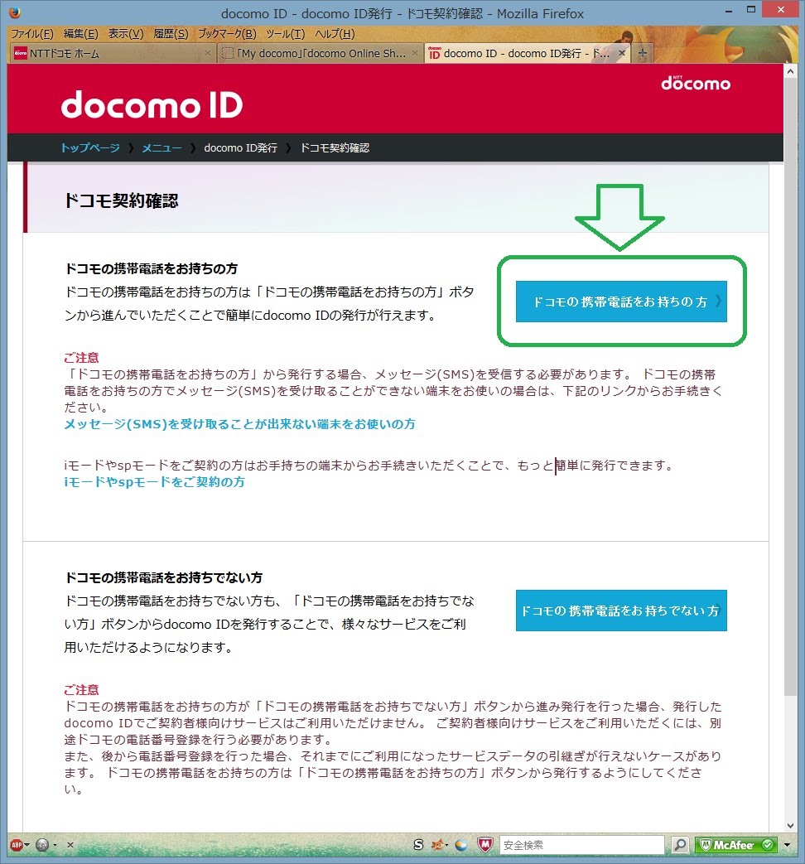Click ドコモの携帯電話をお持ちの方 button
This screenshot has width=805, height=864.
pyautogui.click(x=621, y=302)
